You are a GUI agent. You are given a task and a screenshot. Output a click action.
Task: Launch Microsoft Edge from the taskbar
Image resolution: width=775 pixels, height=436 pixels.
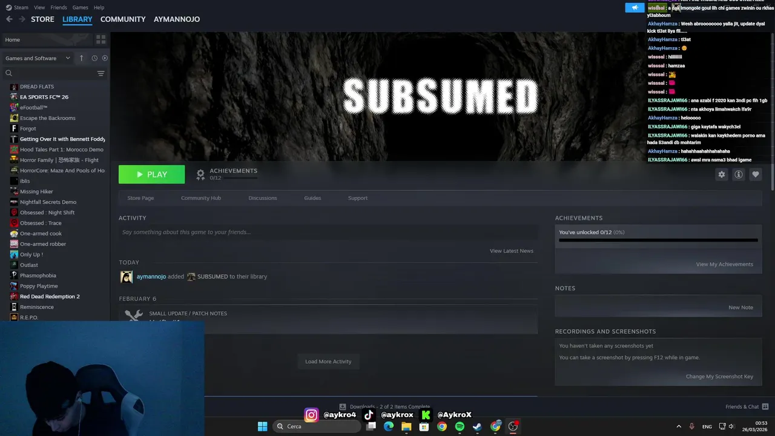tap(389, 426)
